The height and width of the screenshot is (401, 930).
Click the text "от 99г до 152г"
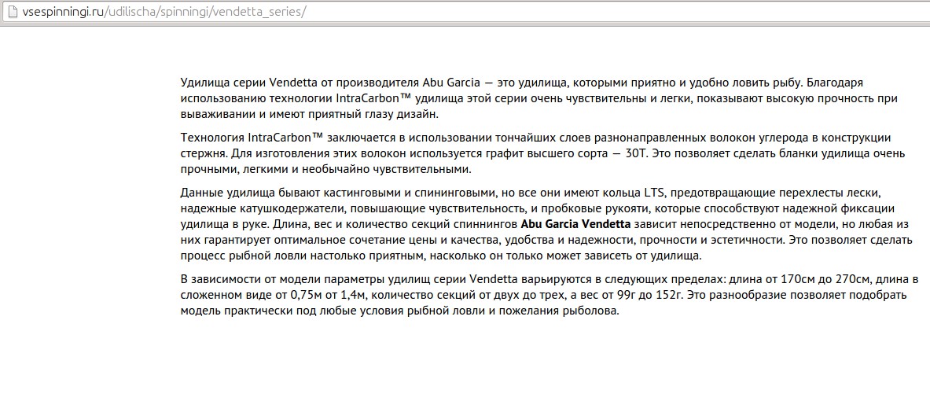[x=643, y=295]
